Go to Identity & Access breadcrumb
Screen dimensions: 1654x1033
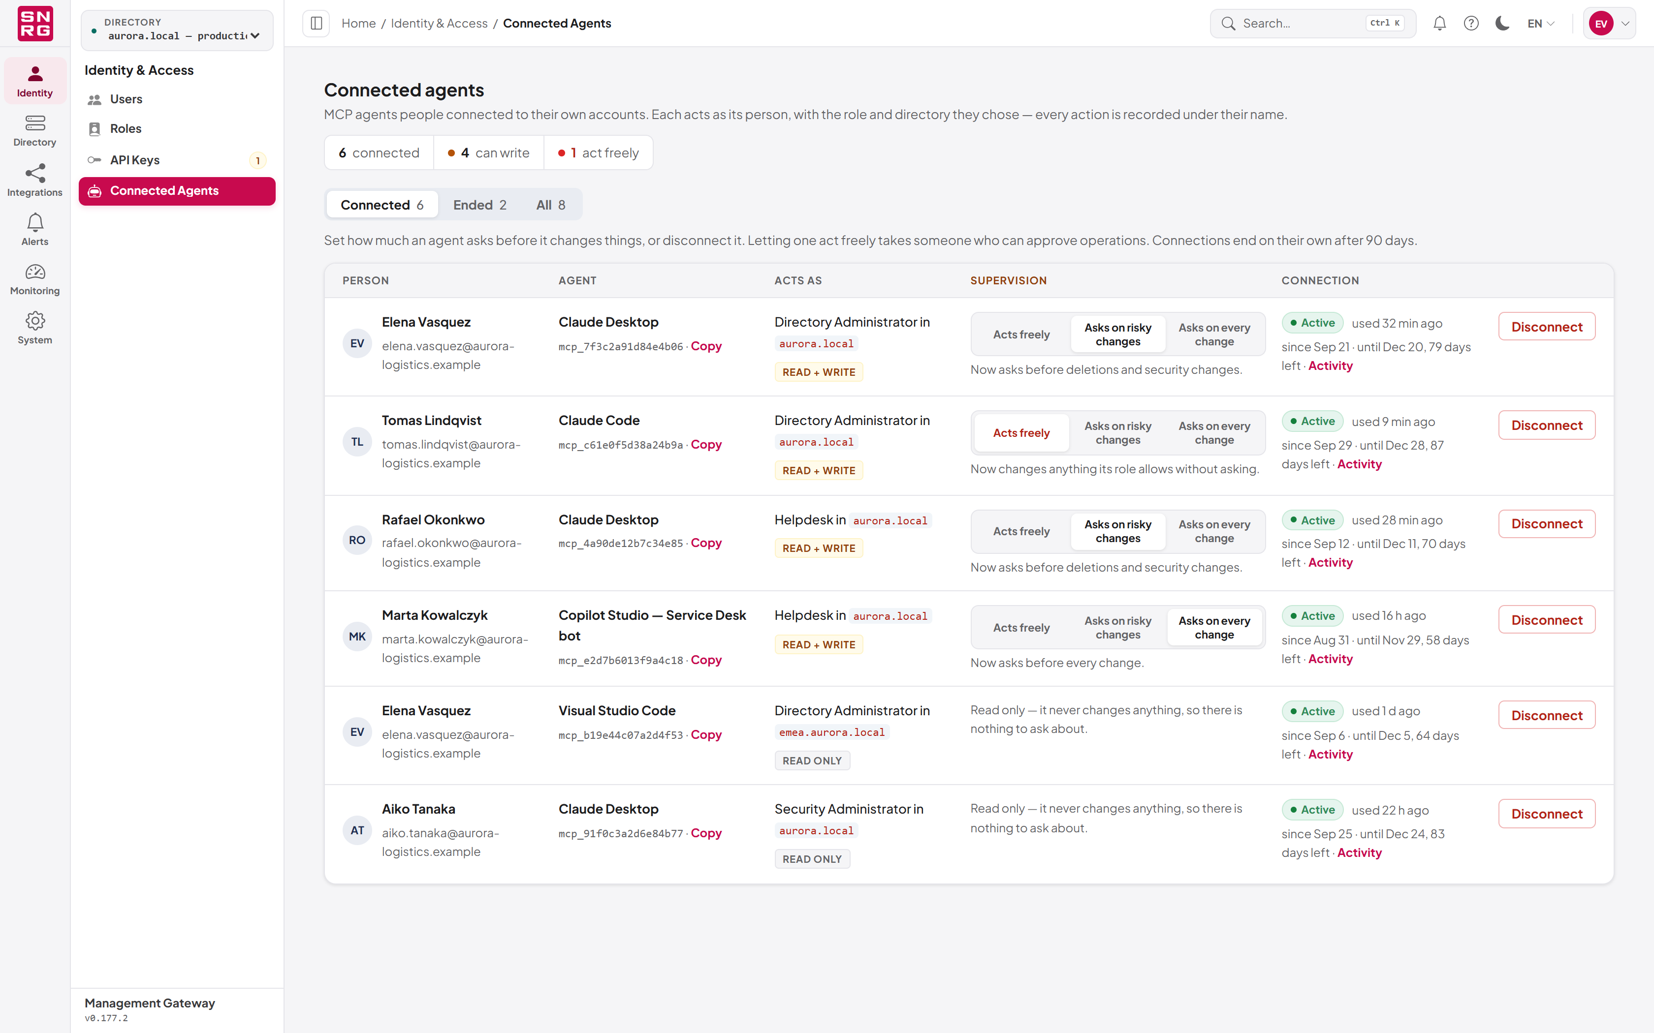[x=439, y=23]
